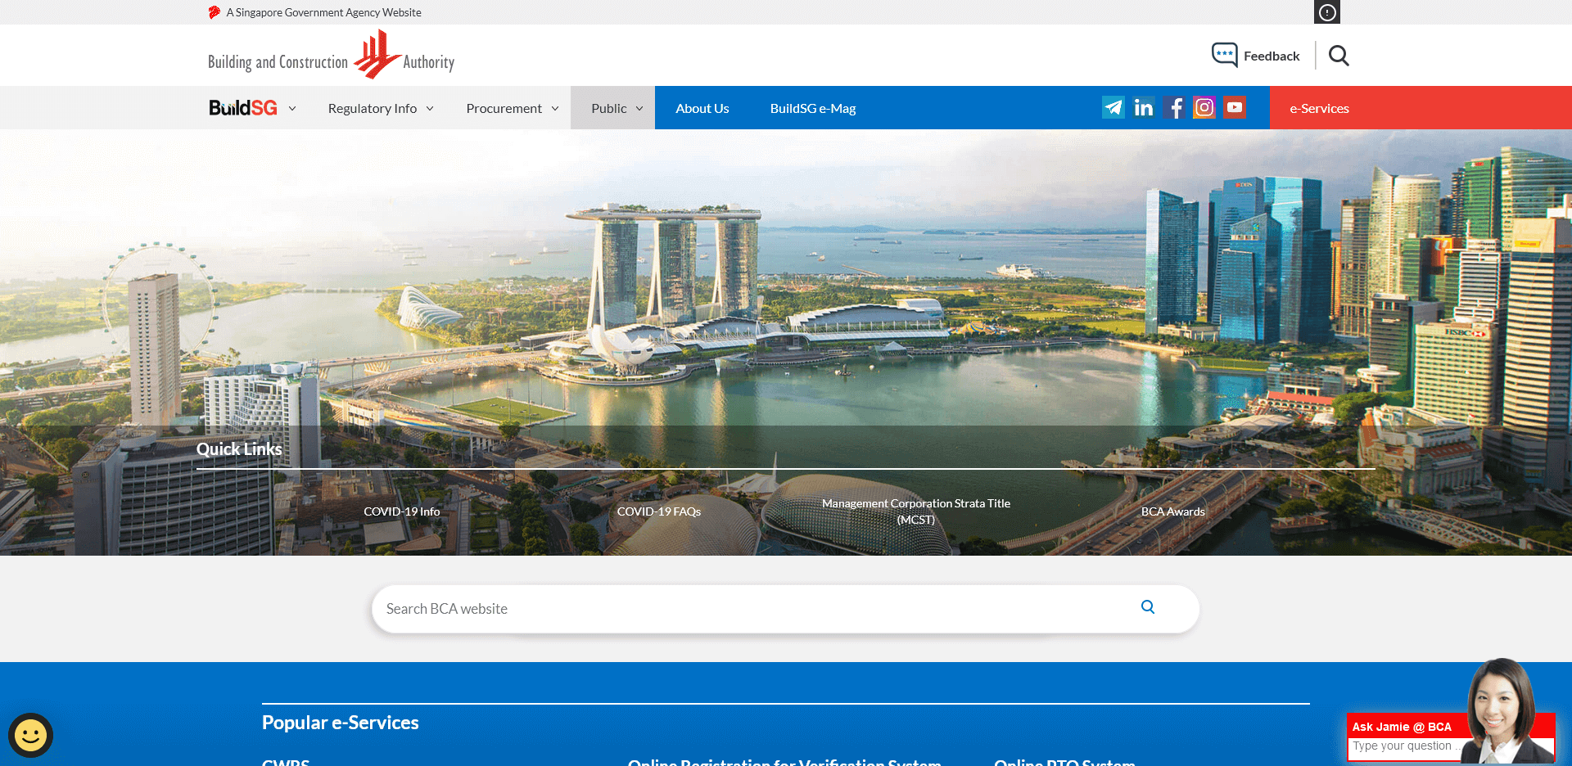Click the Building and Construction Authority logo
Screen dimensions: 1572x766
tap(331, 54)
